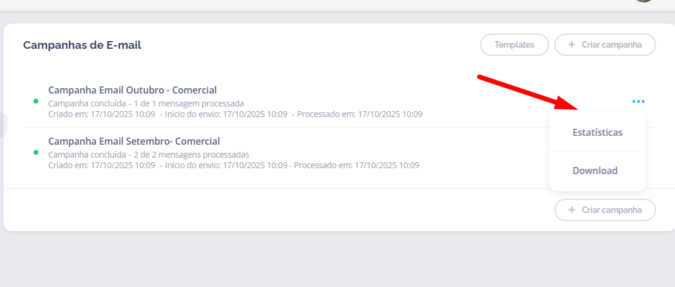This screenshot has width=675, height=287.
Task: Open the three-dot options menu for Outubro campaign
Action: pos(639,102)
